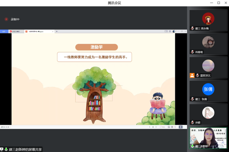Image resolution: width=229 pixels, height=152 pixels.
Task: Open the red template tab
Action: coord(16,31)
